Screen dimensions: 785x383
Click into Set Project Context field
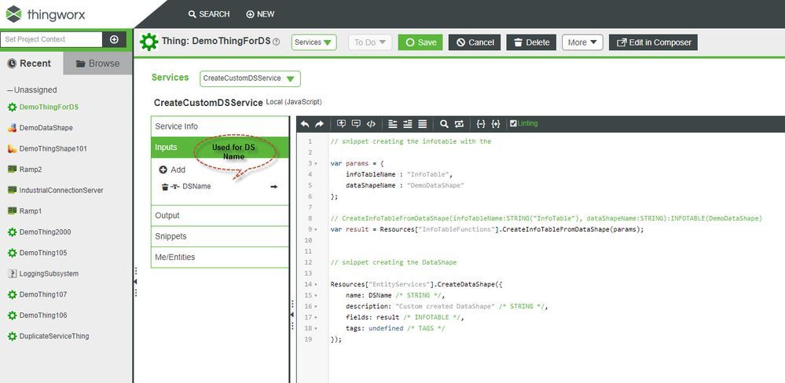51,39
